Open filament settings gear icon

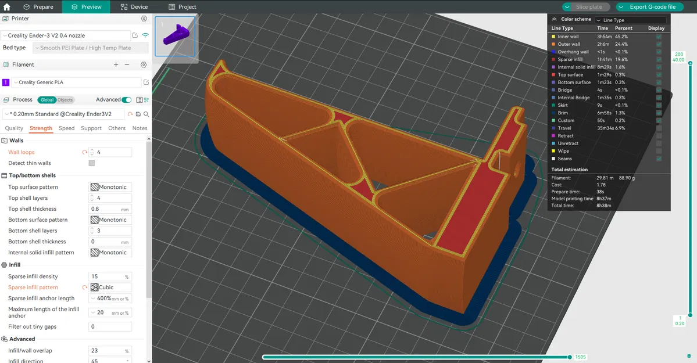coord(144,65)
